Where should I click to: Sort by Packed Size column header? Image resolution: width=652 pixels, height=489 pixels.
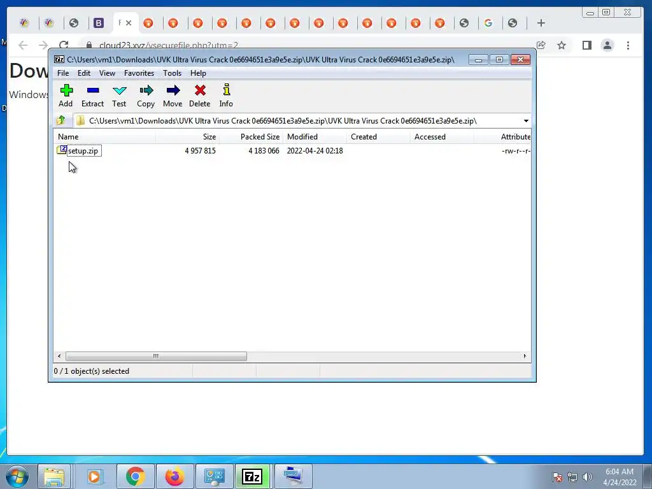251,137
